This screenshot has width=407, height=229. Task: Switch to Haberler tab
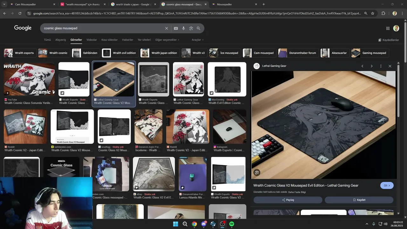pyautogui.click(x=128, y=40)
